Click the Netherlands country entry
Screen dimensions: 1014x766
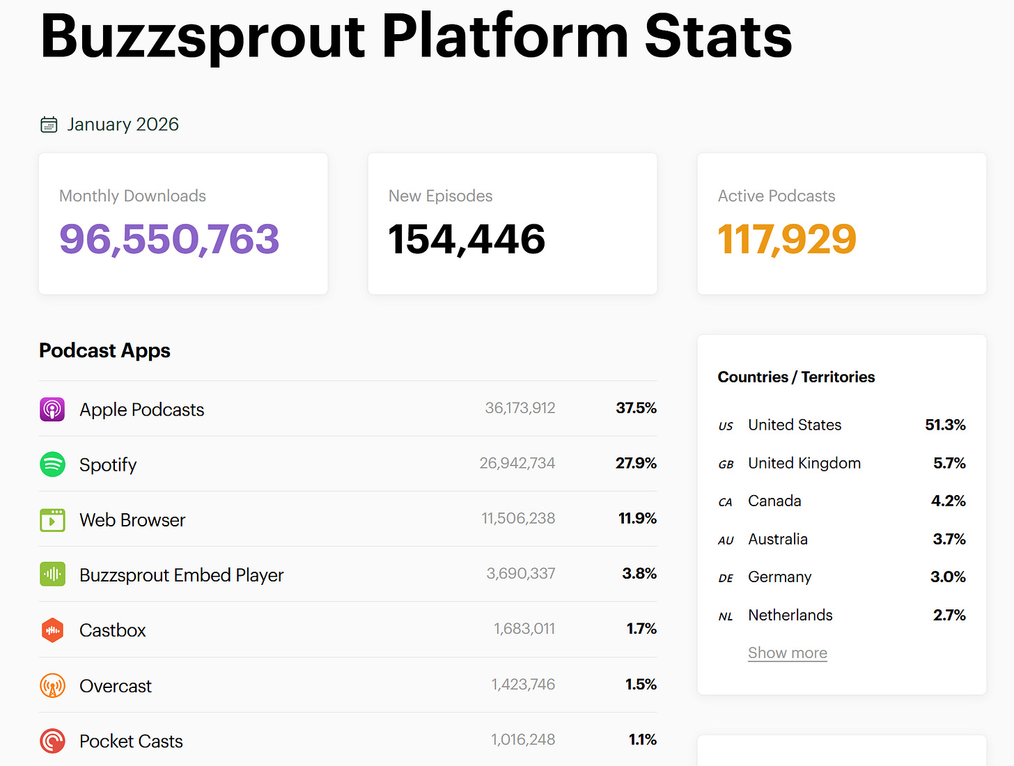(842, 615)
